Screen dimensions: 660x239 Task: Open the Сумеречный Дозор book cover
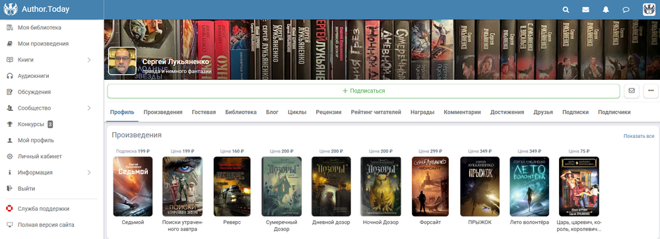click(282, 186)
